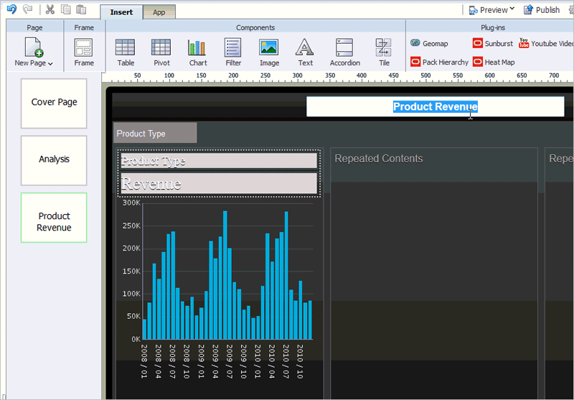Image resolution: width=574 pixels, height=400 pixels.
Task: Select the Analysis page thumbnail
Action: coord(54,159)
